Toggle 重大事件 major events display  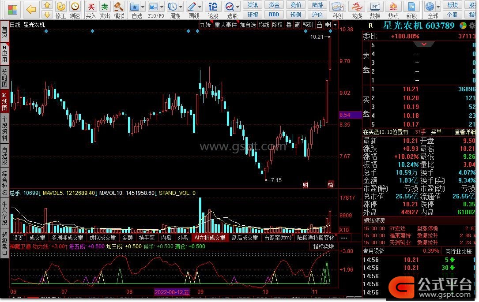[x=226, y=25]
